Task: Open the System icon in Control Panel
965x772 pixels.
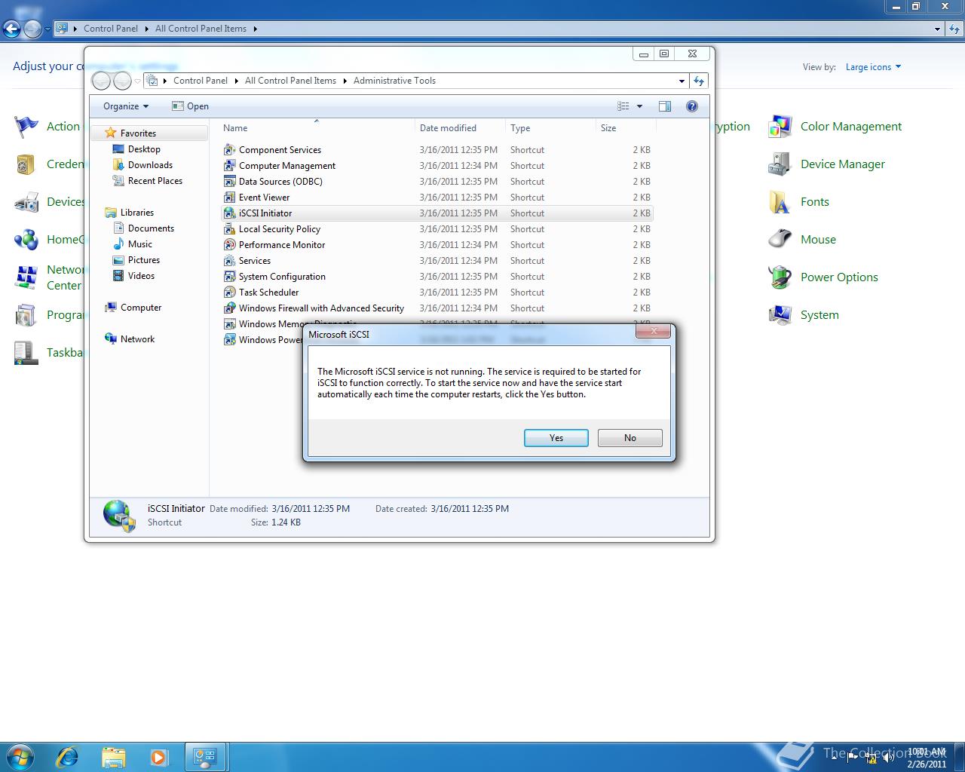Action: 780,315
